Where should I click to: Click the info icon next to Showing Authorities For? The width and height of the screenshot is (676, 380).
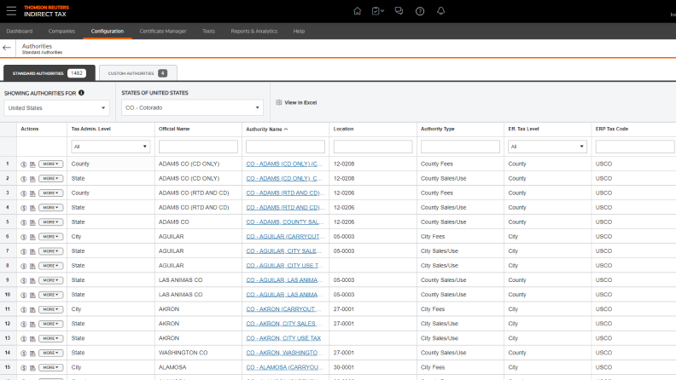[81, 93]
